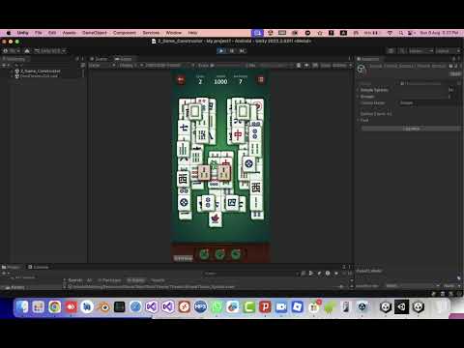The height and width of the screenshot is (348, 464).
Task: Open Zoom from the Dock
Action: [x=281, y=307]
